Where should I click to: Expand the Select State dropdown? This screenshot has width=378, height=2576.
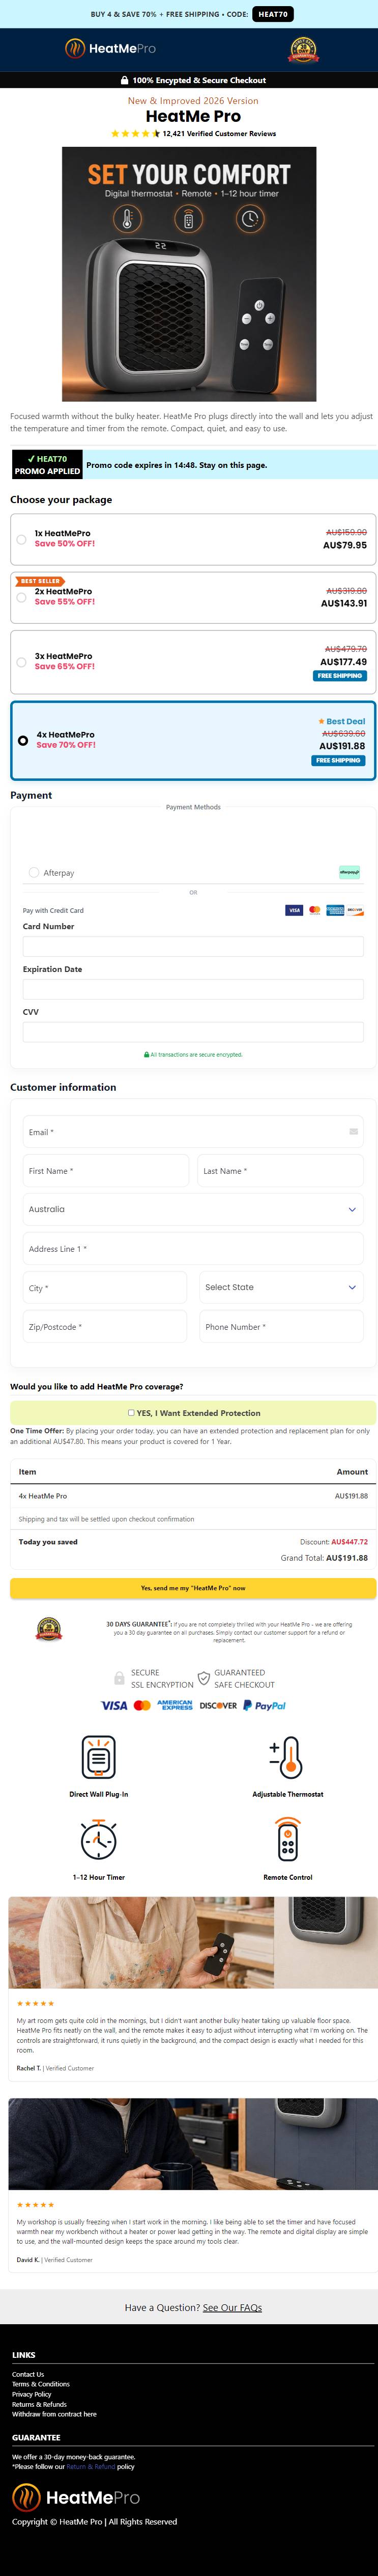[x=280, y=1287]
